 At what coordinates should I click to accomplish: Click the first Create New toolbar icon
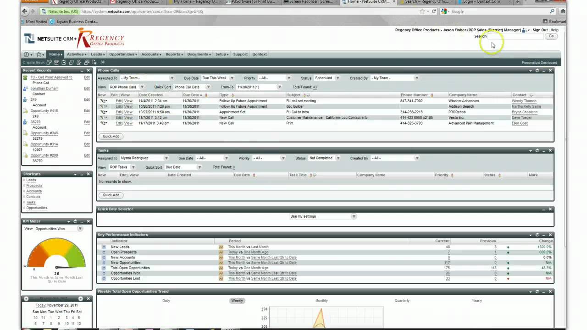(49, 62)
